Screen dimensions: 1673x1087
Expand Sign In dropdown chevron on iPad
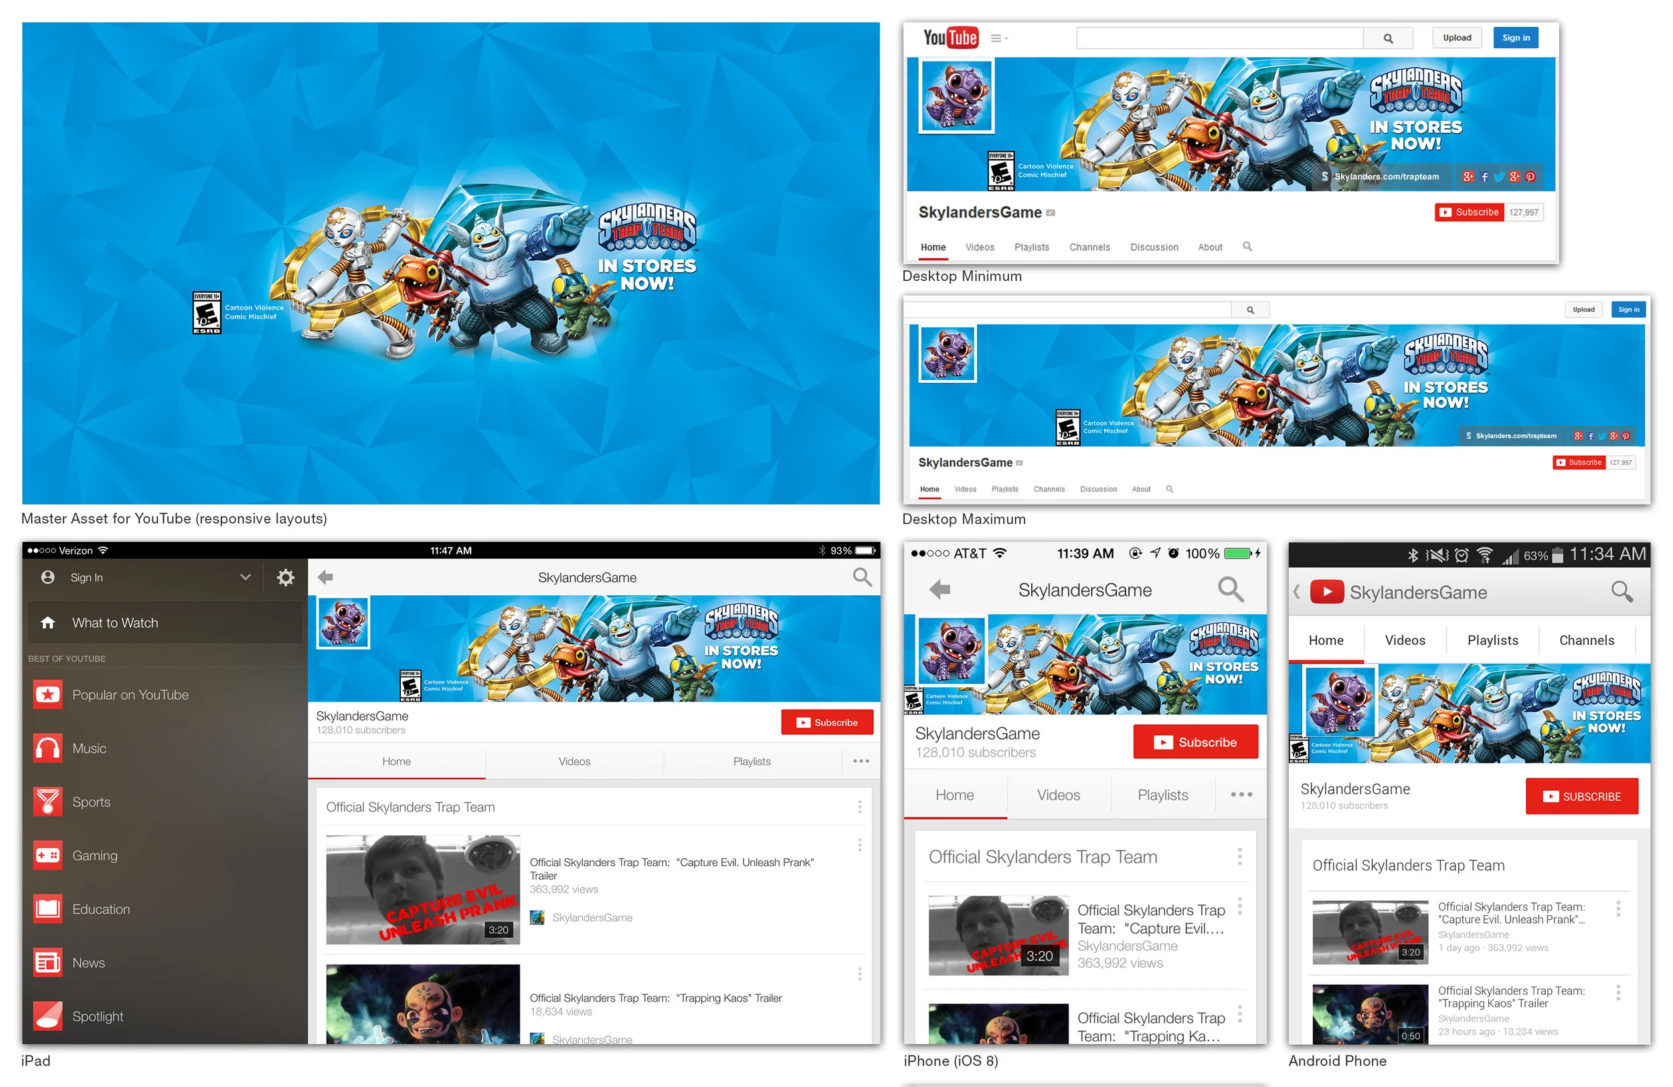(x=246, y=577)
